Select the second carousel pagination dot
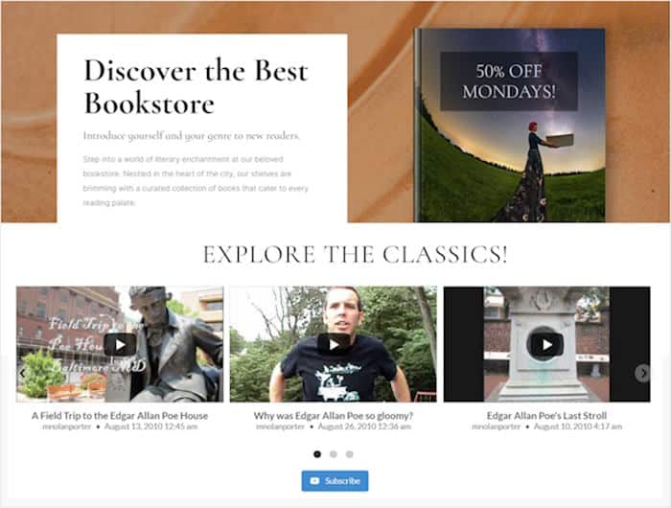 point(334,454)
